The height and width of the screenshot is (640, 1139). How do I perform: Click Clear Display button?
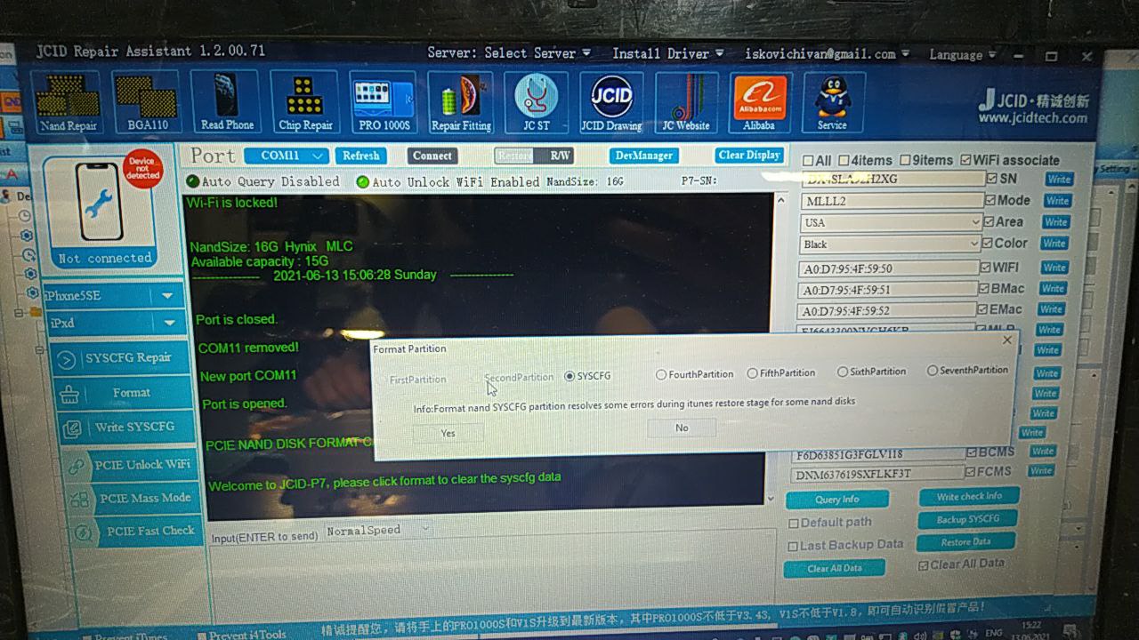748,156
